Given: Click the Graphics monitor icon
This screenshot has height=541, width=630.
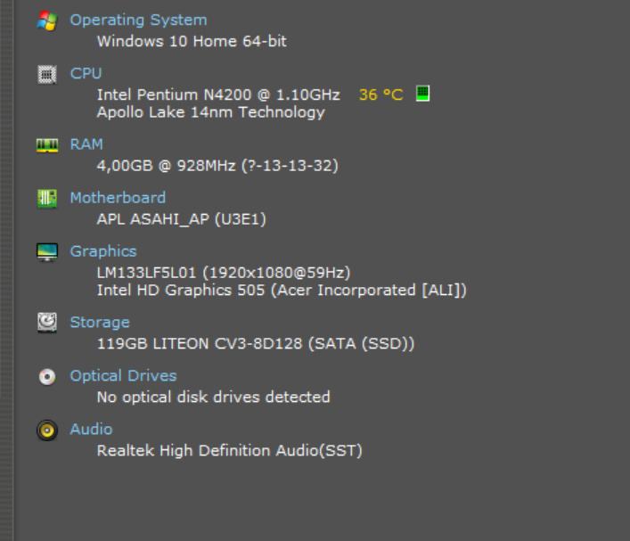Looking at the screenshot, I should tap(47, 251).
